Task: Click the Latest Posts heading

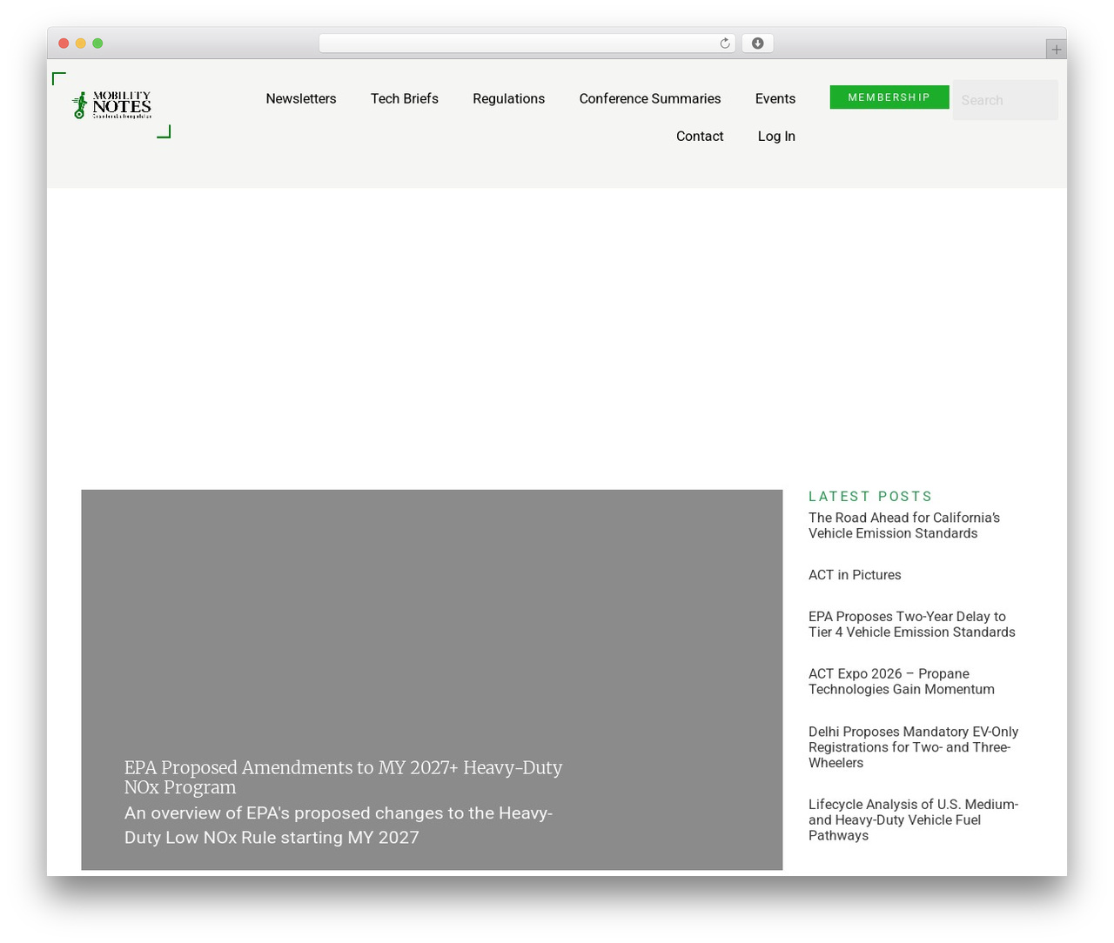Action: [x=870, y=496]
